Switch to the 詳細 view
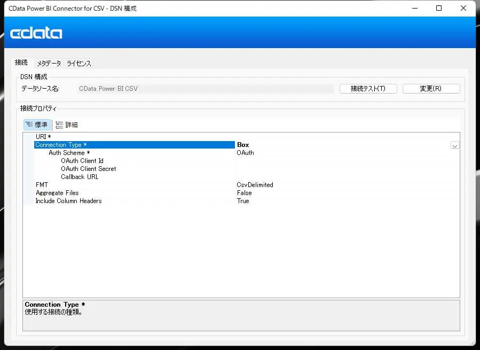480x350 pixels. [x=67, y=125]
